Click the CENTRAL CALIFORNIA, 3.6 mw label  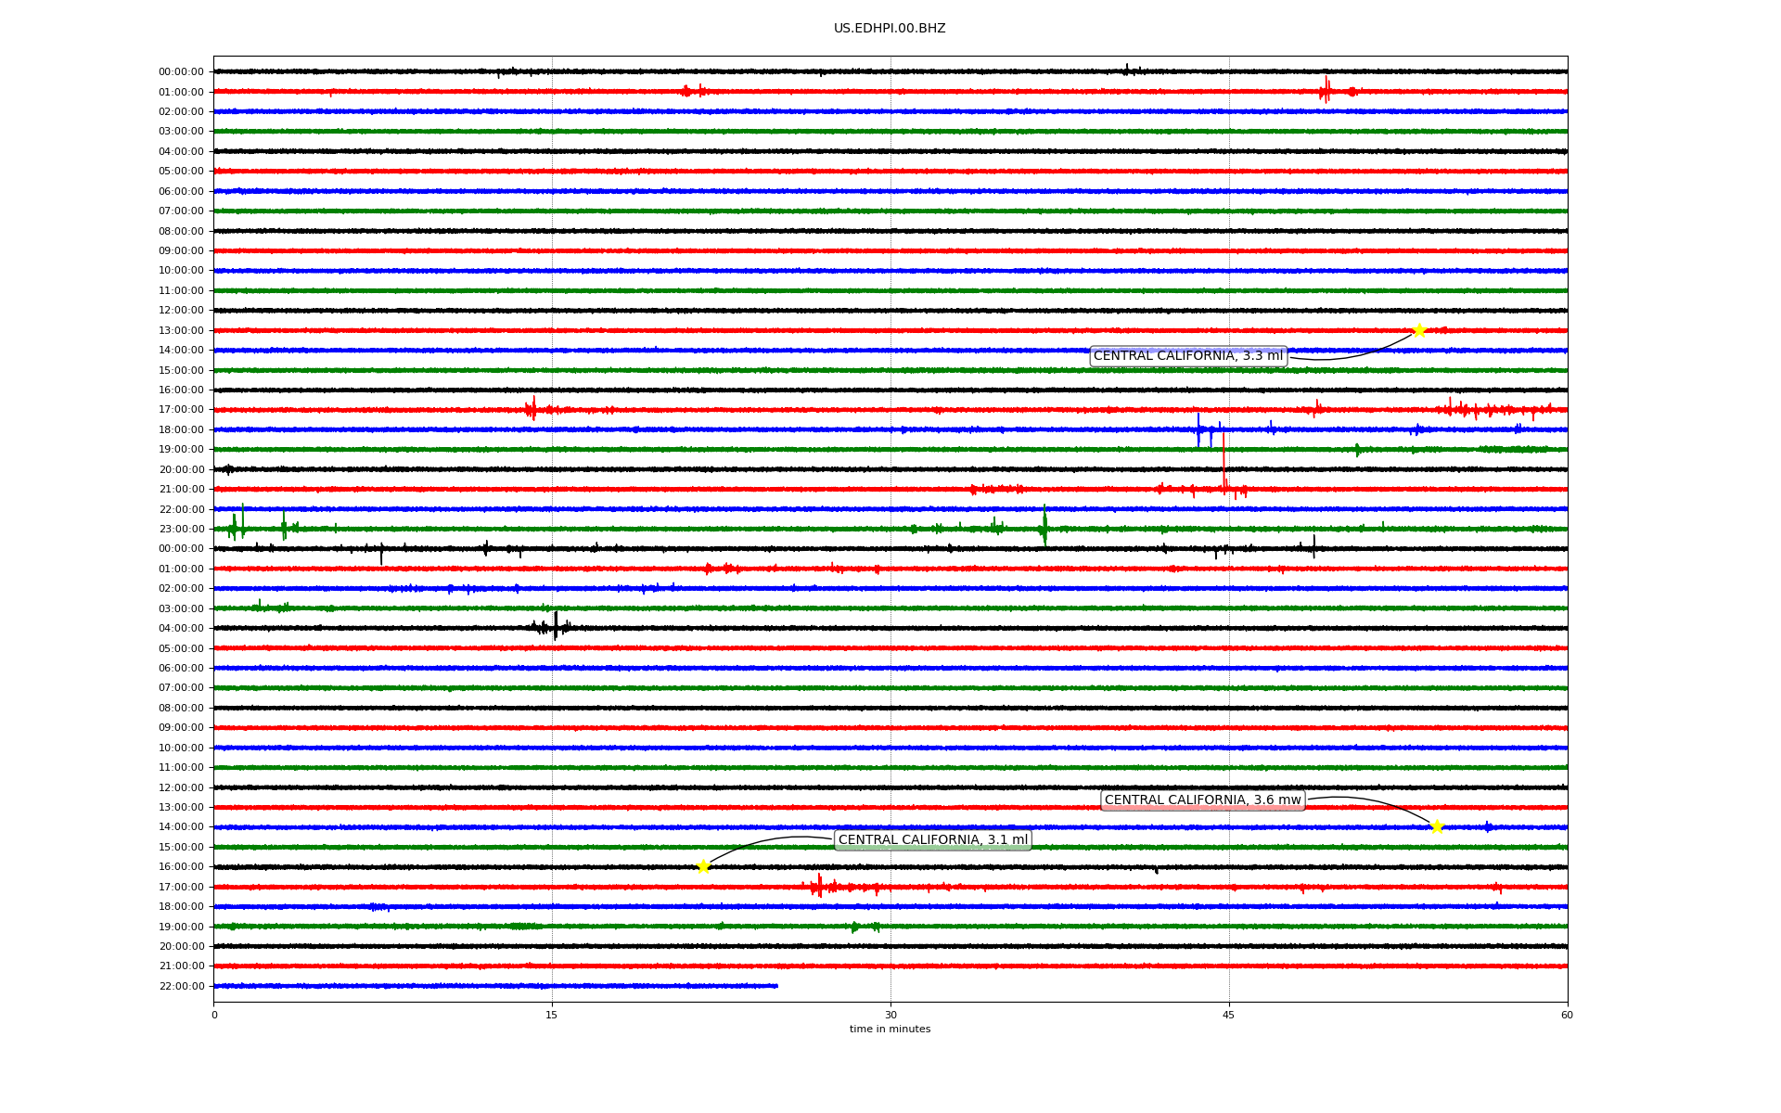click(x=1202, y=800)
